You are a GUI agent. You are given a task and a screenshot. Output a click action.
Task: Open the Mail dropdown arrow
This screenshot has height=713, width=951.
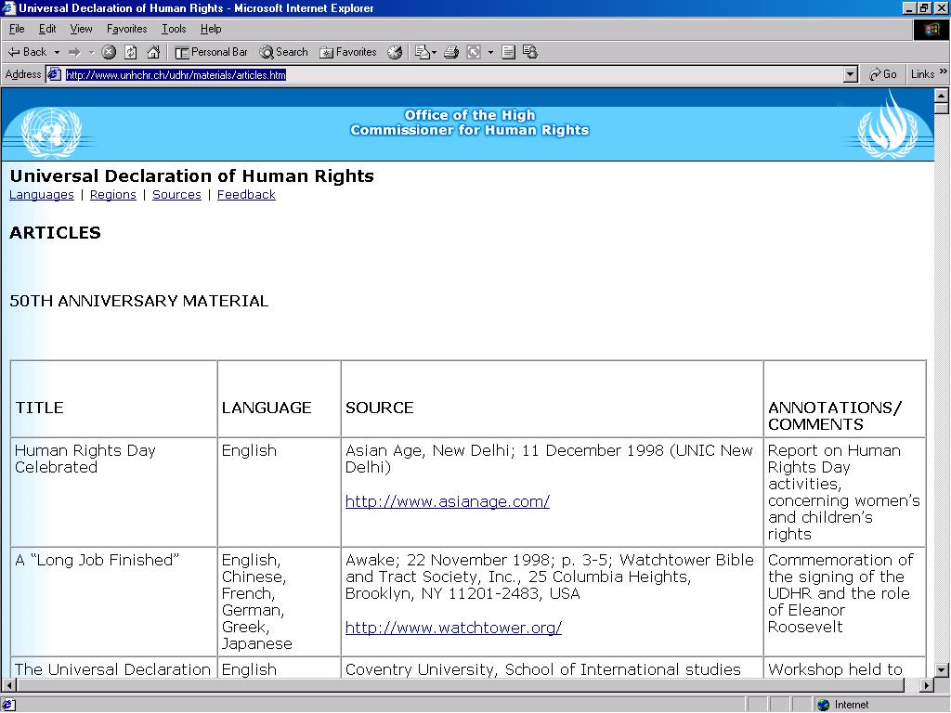(x=435, y=52)
